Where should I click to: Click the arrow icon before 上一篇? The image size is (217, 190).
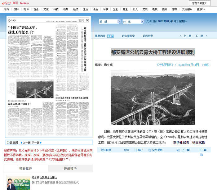point(178,150)
